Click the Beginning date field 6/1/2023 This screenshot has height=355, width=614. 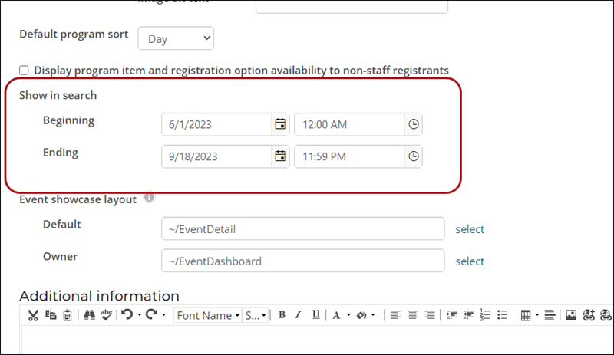pyautogui.click(x=216, y=124)
